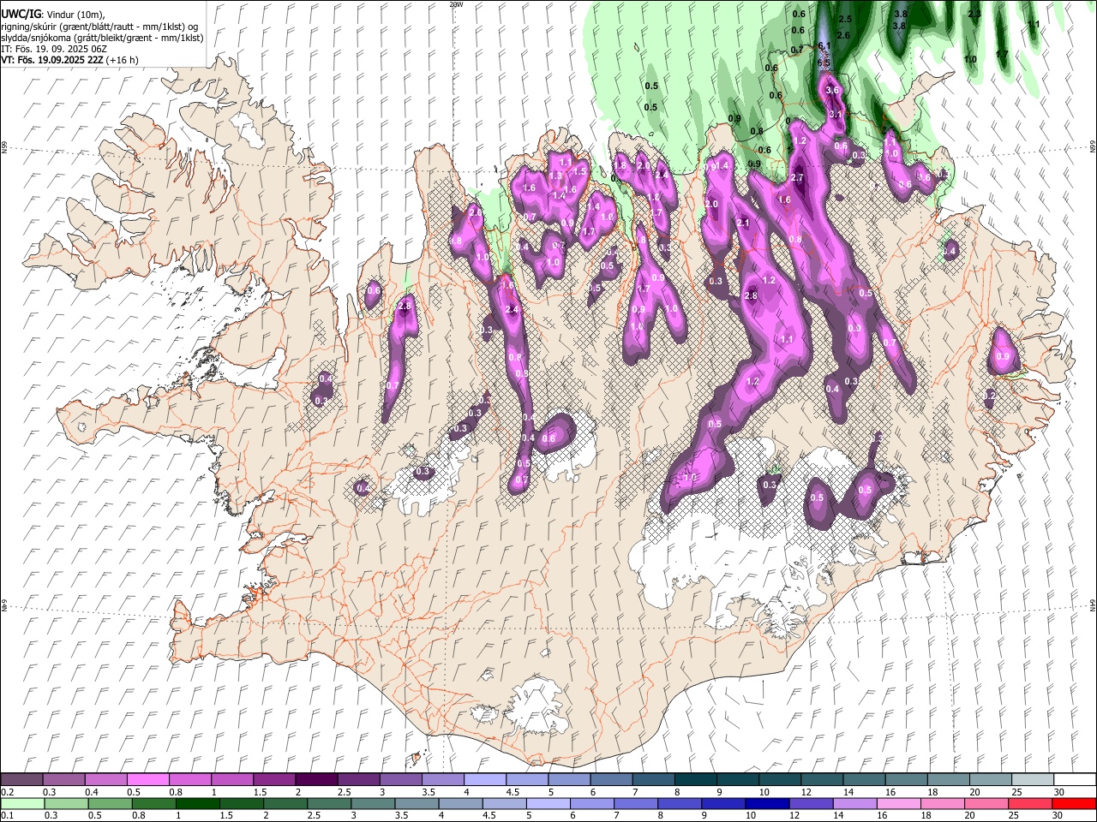
Task: Click the "2.5" rain value offshore
Action: [845, 19]
